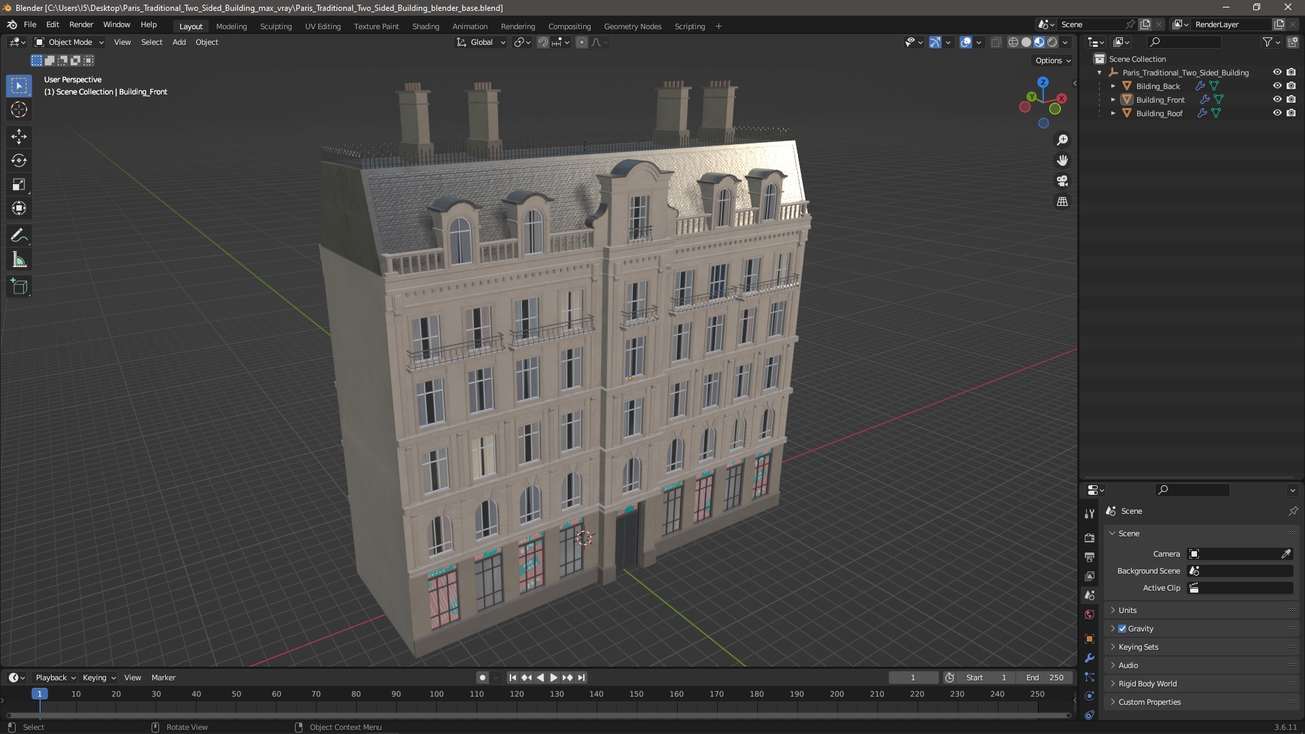Open the Object Mode dropdown
Image resolution: width=1305 pixels, height=734 pixels.
[69, 42]
